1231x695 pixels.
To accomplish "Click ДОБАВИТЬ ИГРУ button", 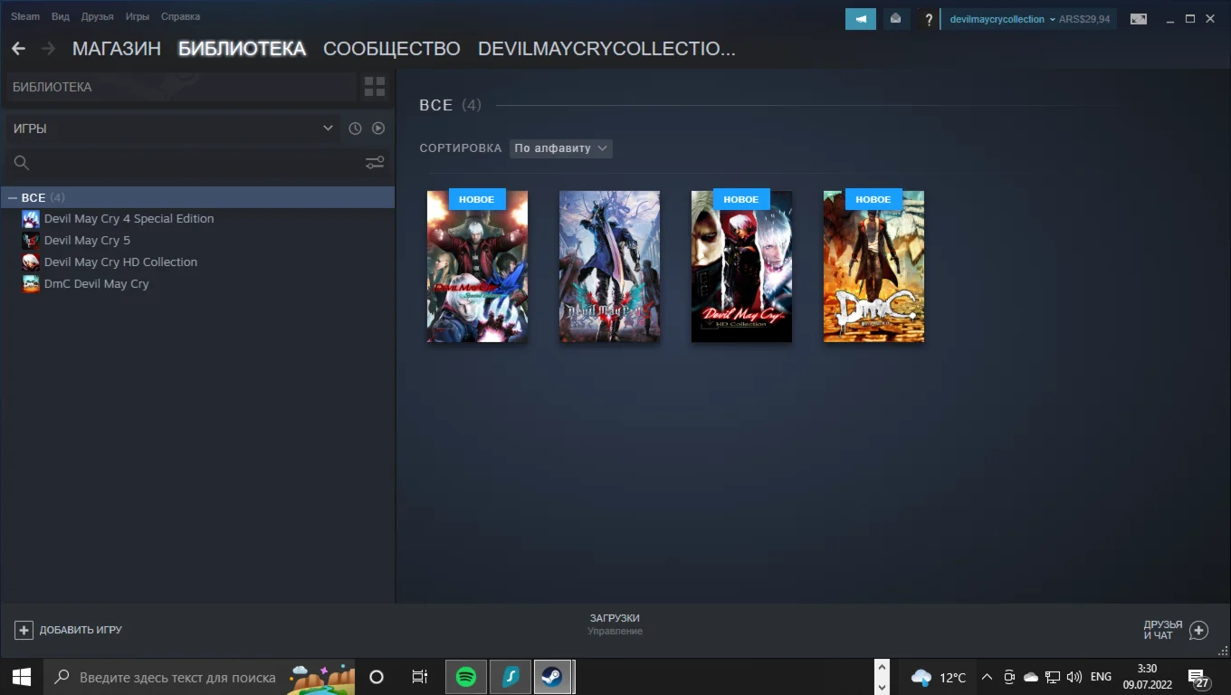I will click(x=69, y=630).
